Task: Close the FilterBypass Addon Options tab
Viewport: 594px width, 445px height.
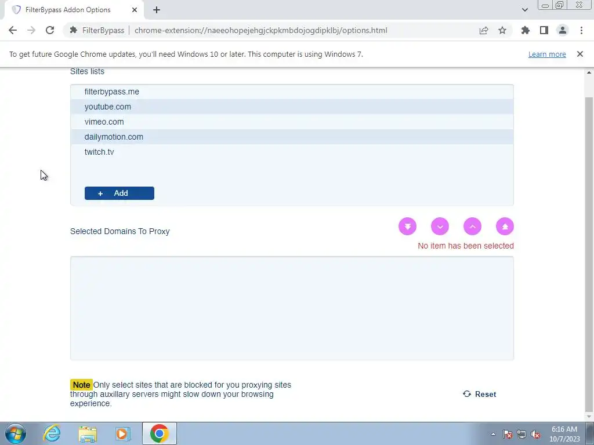Action: 135,10
